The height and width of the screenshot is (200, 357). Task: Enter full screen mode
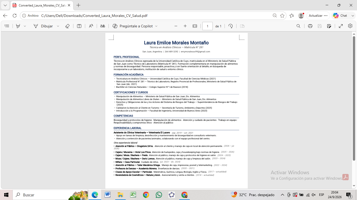(x=341, y=26)
